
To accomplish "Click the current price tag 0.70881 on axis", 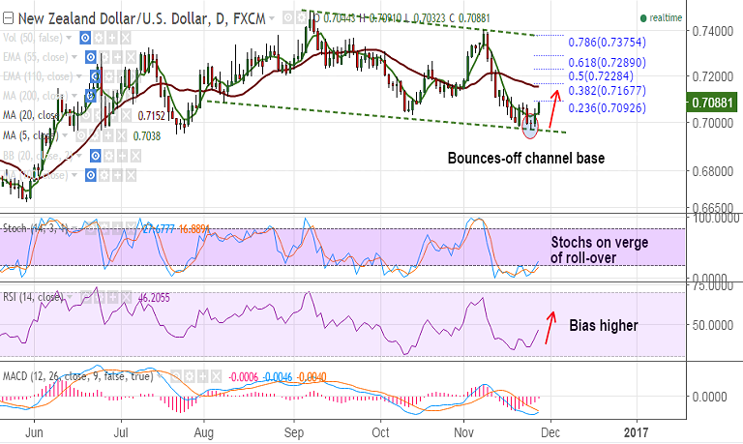I will (x=712, y=103).
